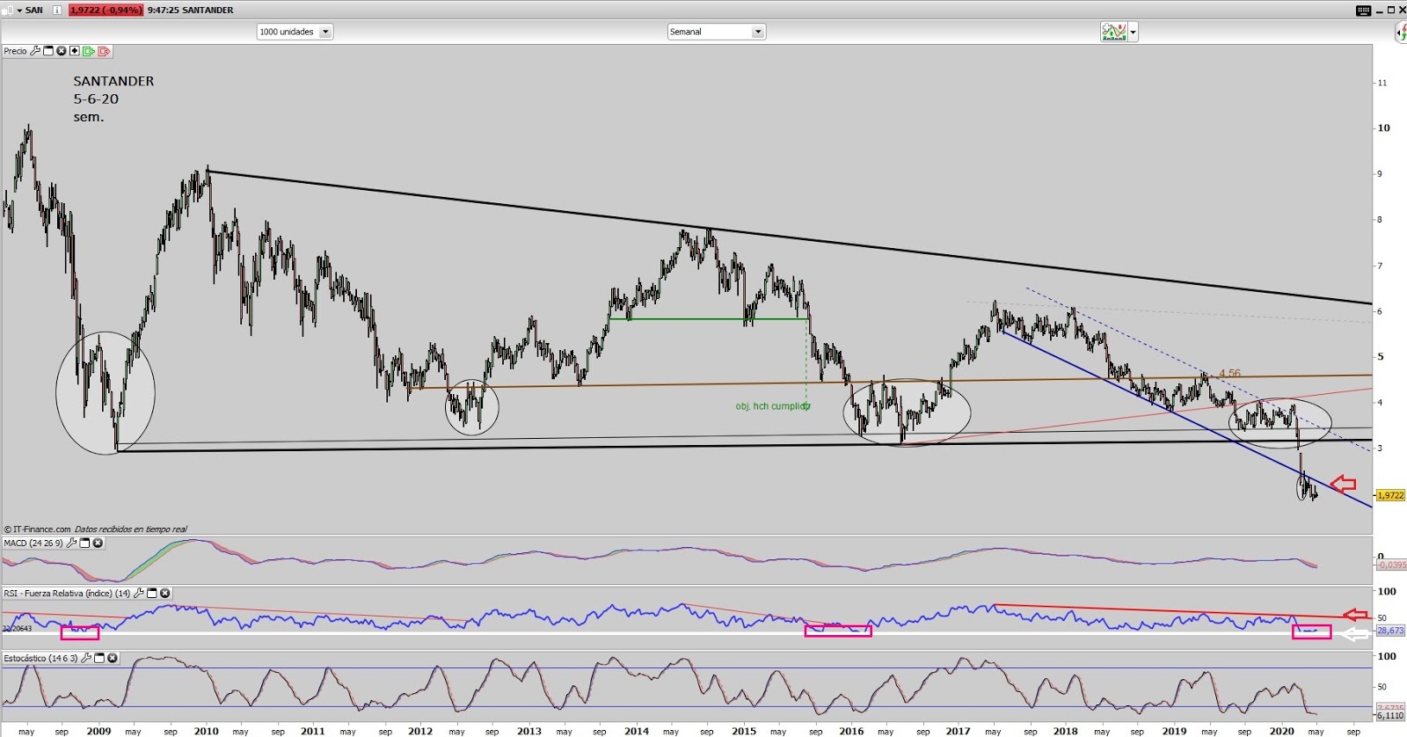Maximize the RSI panel
The width and height of the screenshot is (1407, 737).
[151, 593]
